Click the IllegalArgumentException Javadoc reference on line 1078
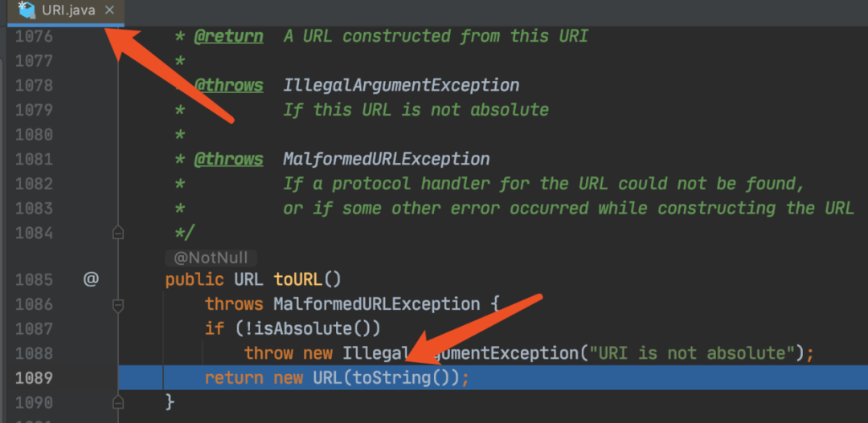Viewport: 868px width, 423px height. [401, 85]
